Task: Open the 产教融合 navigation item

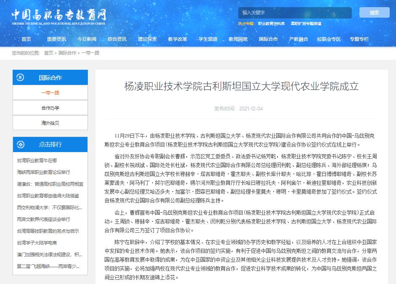Action: pos(298,39)
